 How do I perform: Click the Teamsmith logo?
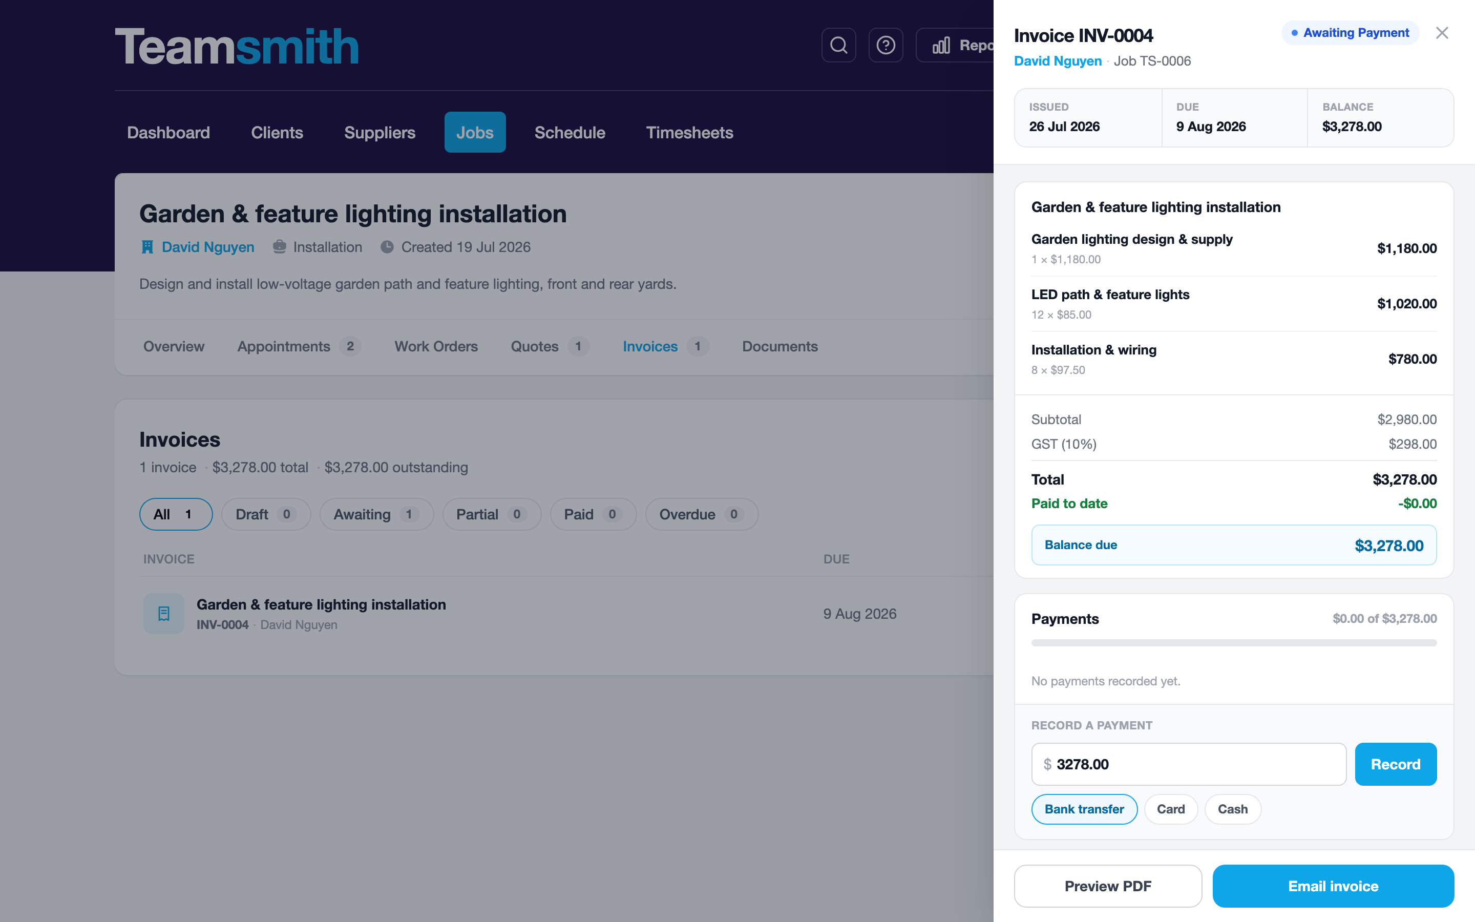[x=237, y=46]
